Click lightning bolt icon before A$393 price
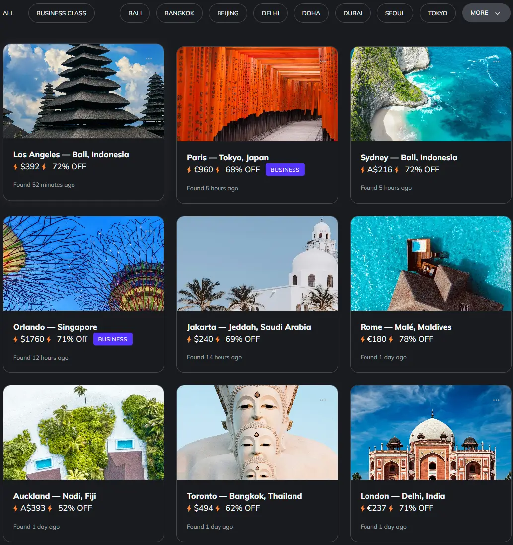This screenshot has width=513, height=545. coord(16,508)
